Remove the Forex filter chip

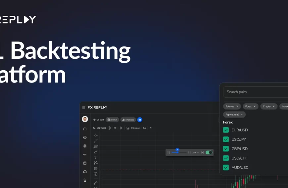(255, 106)
